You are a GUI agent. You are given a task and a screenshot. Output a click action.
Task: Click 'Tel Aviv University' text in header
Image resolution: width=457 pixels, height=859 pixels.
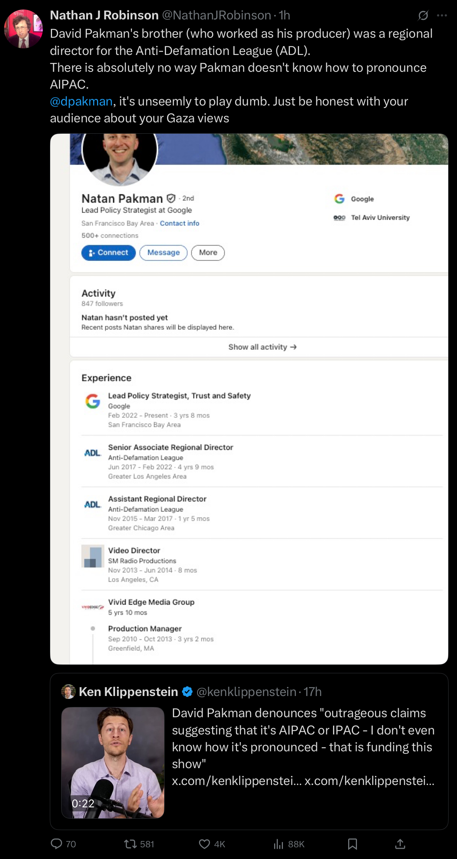tap(380, 218)
